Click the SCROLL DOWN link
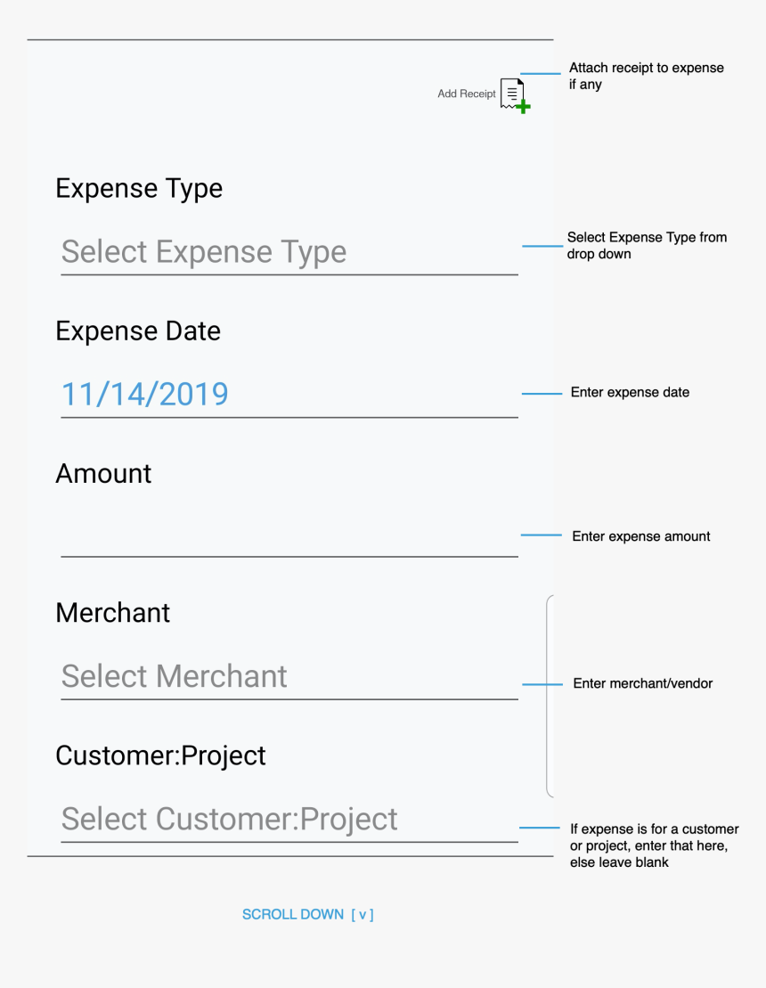The width and height of the screenshot is (766, 988). tap(293, 914)
